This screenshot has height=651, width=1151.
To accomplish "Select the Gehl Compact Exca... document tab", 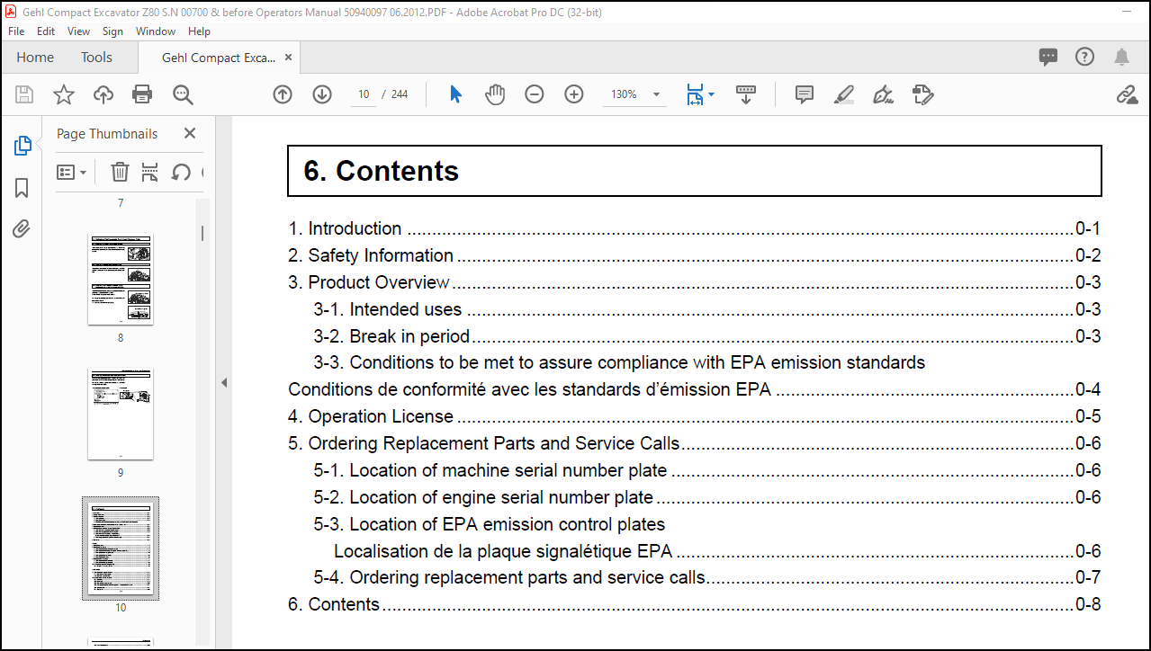I will [219, 58].
